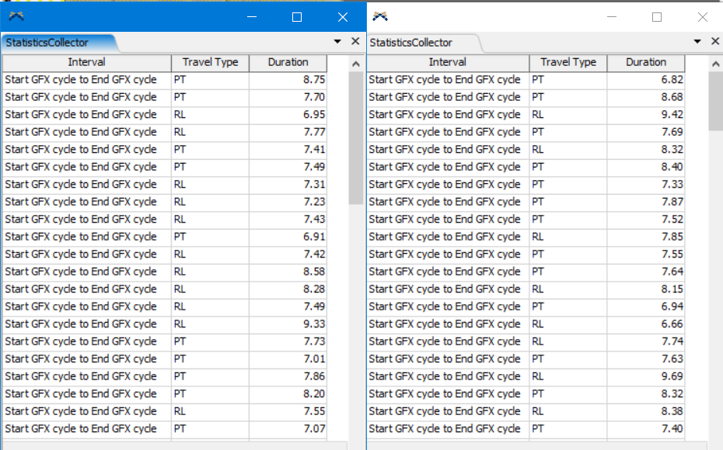This screenshot has height=450, width=723.
Task: Minimize the right window
Action: 612,17
